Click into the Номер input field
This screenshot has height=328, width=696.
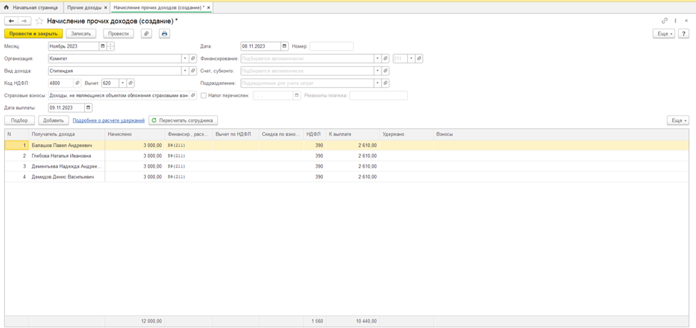click(331, 46)
